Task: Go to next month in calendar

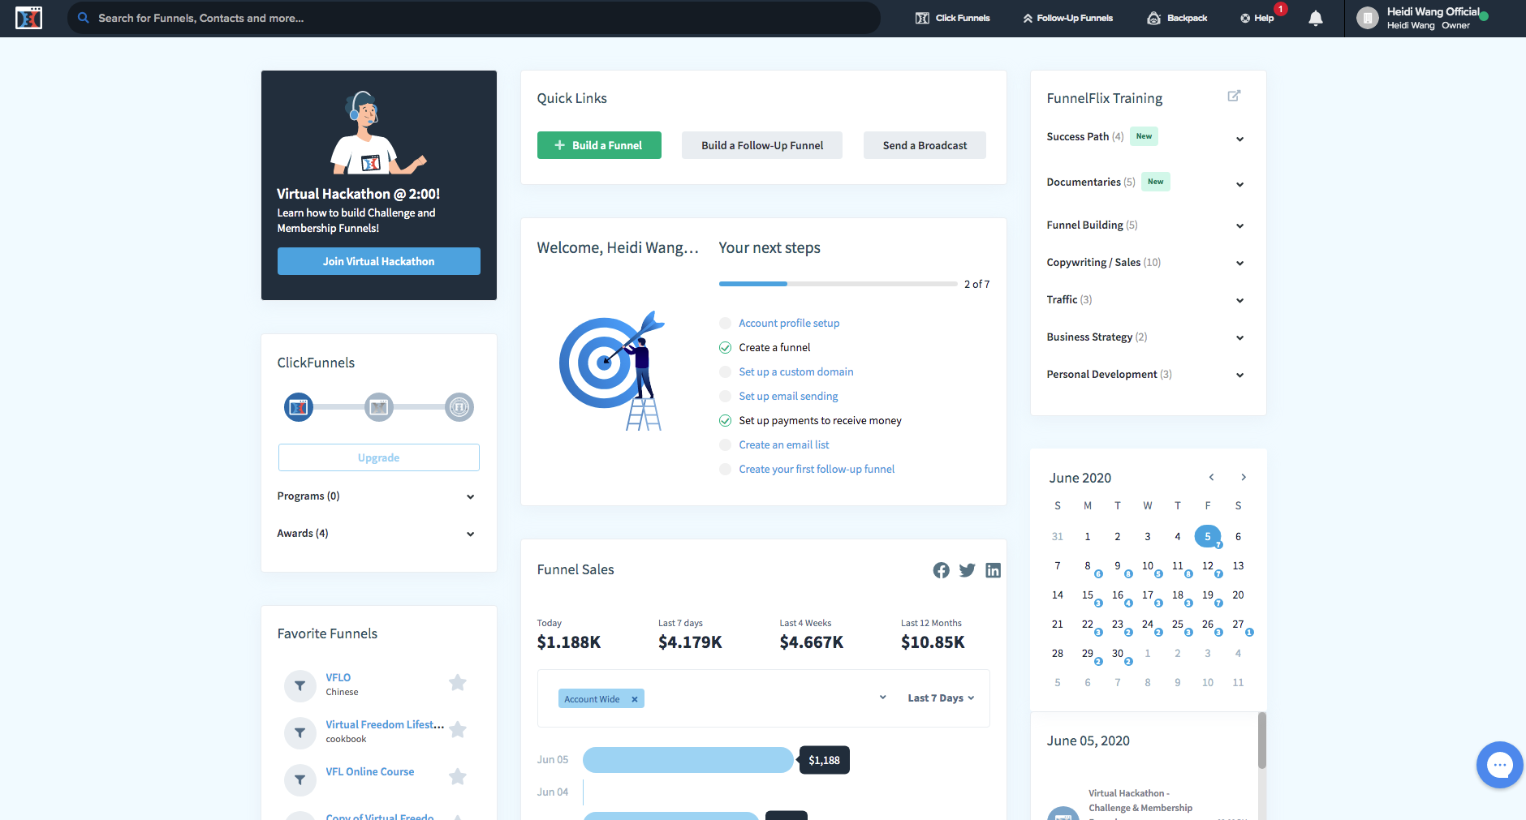Action: tap(1243, 477)
